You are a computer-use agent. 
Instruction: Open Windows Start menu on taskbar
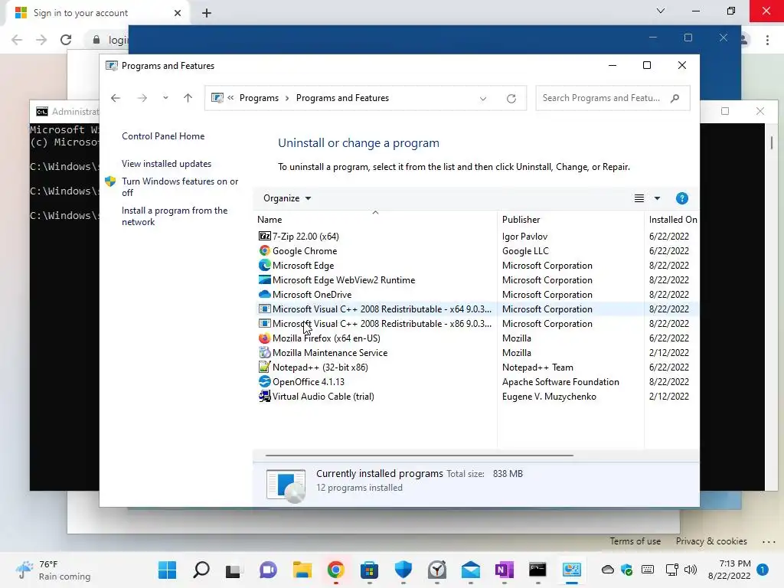point(167,570)
